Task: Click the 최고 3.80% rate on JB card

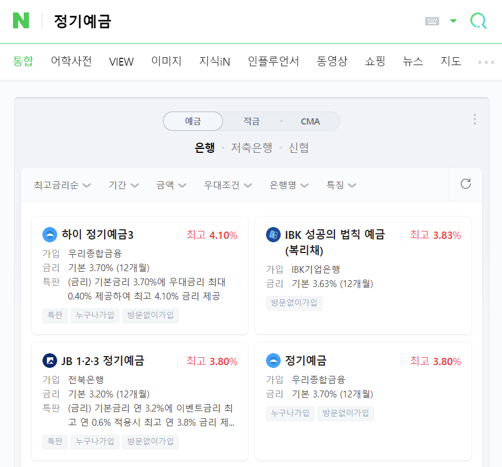Action: pos(212,361)
